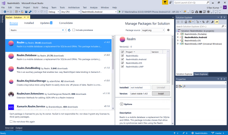Open the Android device manager phone icon
Screen dimensions: 228x135
coord(193,12)
